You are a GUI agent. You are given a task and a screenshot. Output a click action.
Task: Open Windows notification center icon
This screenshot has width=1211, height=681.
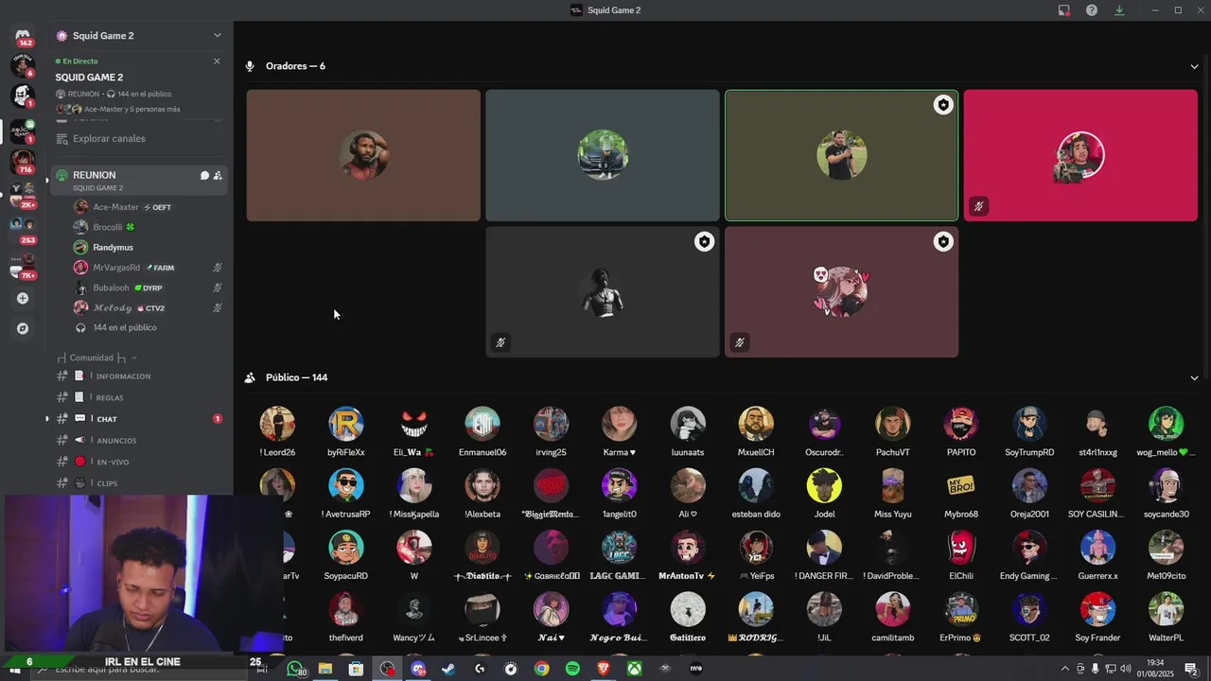click(x=1191, y=669)
